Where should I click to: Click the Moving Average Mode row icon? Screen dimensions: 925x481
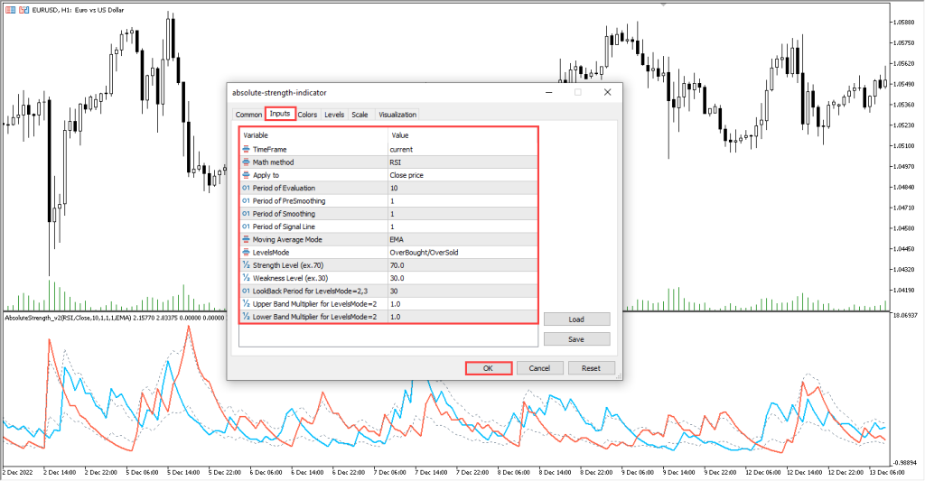pyautogui.click(x=246, y=239)
